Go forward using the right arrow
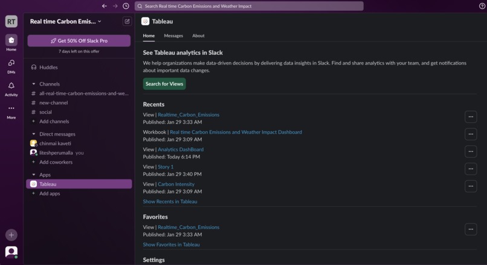The image size is (487, 265). tap(115, 6)
